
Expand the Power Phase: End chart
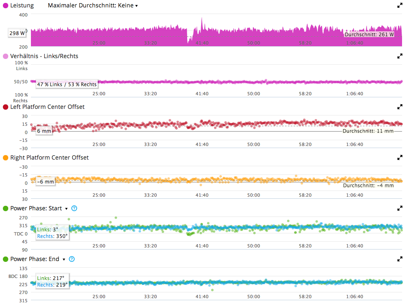pos(400,259)
